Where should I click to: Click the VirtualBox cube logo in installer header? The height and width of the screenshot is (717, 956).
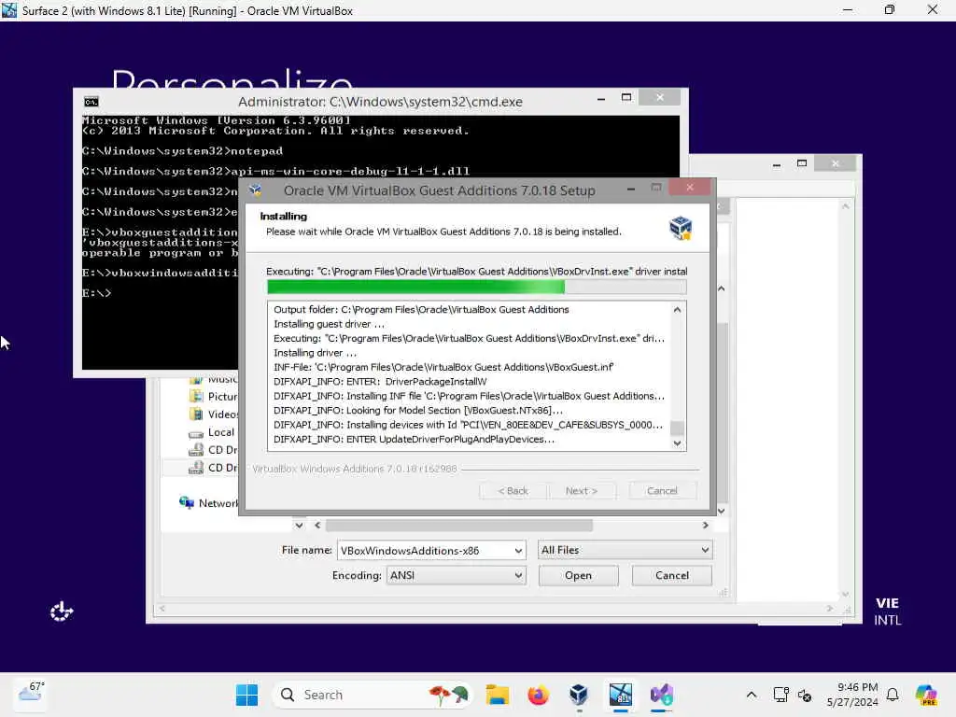681,228
